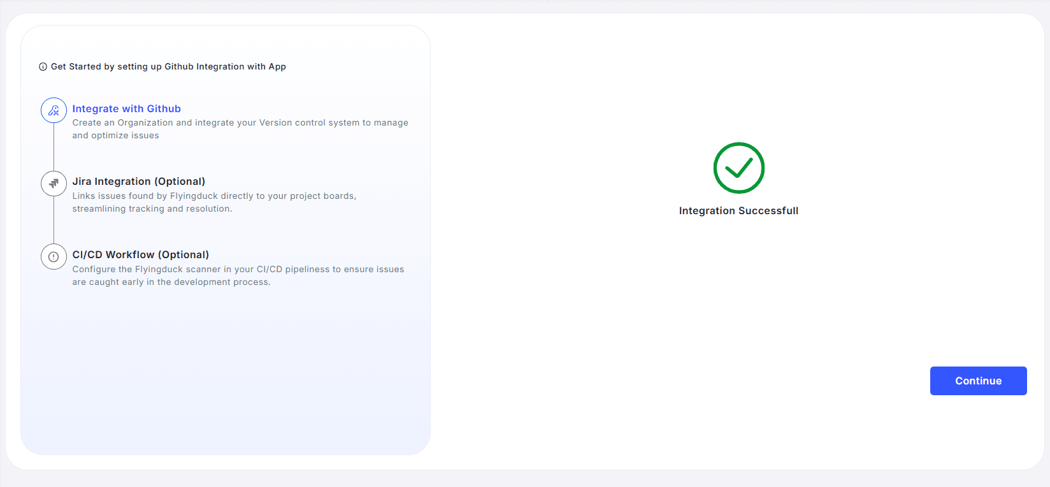Open the Jira Integration (Optional) step
The height and width of the screenshot is (487, 1050).
pos(138,182)
